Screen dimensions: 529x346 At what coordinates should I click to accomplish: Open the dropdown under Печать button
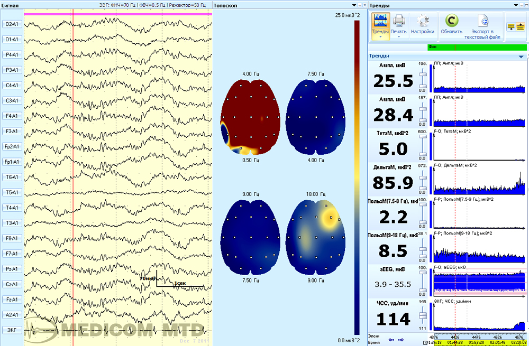pos(398,37)
